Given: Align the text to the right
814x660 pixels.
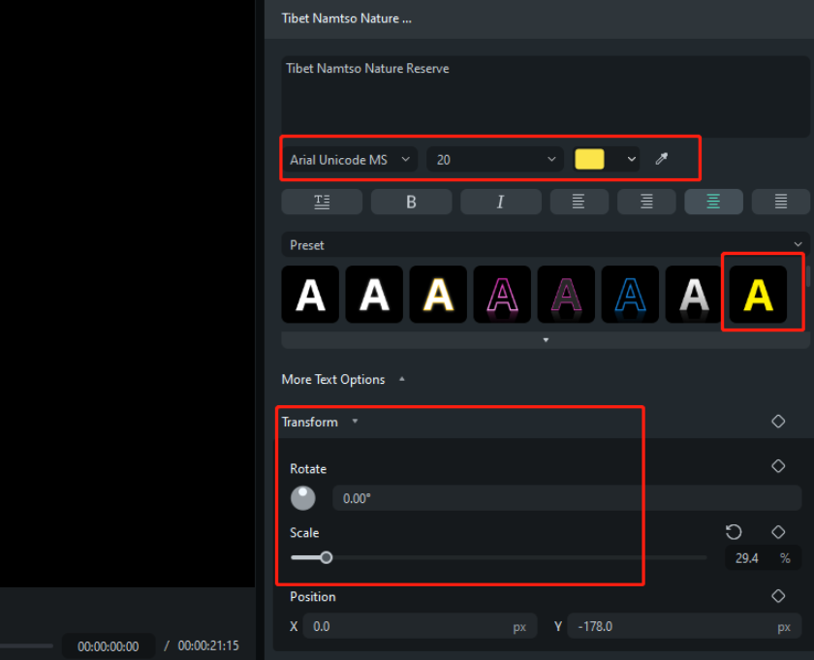Looking at the screenshot, I should [x=645, y=202].
